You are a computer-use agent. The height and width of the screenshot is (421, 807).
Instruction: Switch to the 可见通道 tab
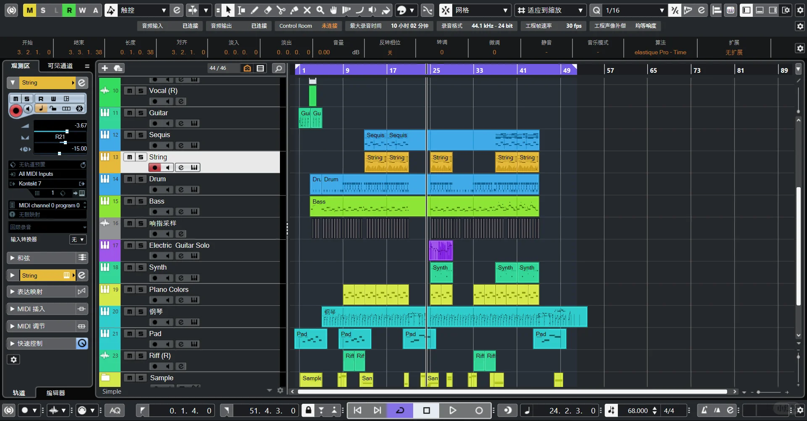pos(59,66)
